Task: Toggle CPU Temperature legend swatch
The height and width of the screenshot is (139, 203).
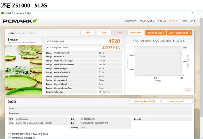Action: (x=134, y=41)
